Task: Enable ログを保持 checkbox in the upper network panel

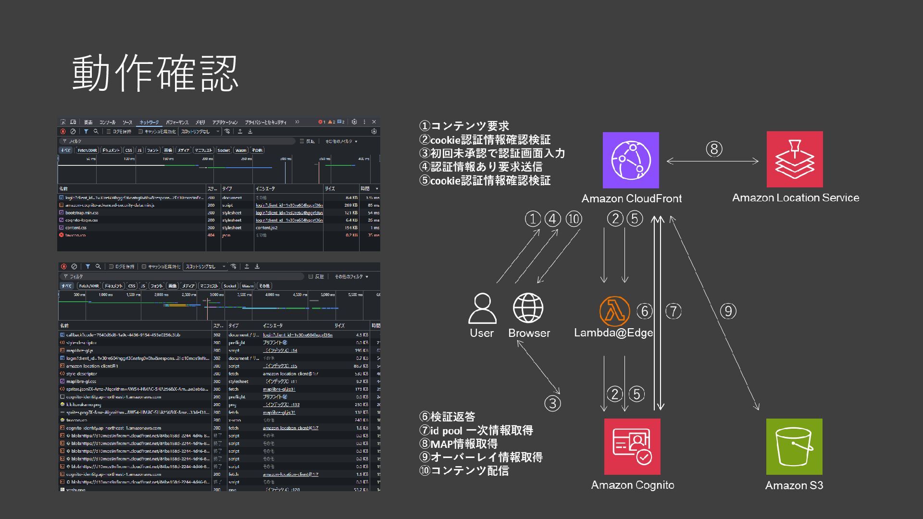Action: [x=109, y=132]
